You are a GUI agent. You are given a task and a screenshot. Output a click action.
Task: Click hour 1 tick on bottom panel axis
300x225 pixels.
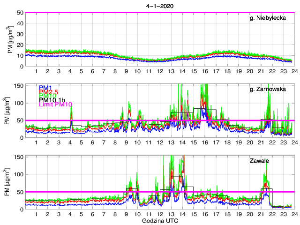pyautogui.click(x=36, y=214)
